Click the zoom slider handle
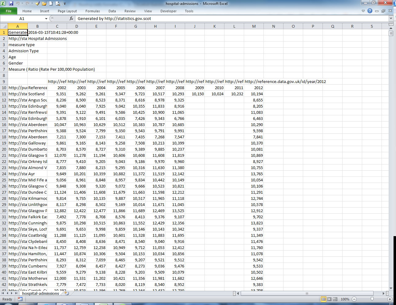The height and width of the screenshot is (305, 396). [x=372, y=299]
